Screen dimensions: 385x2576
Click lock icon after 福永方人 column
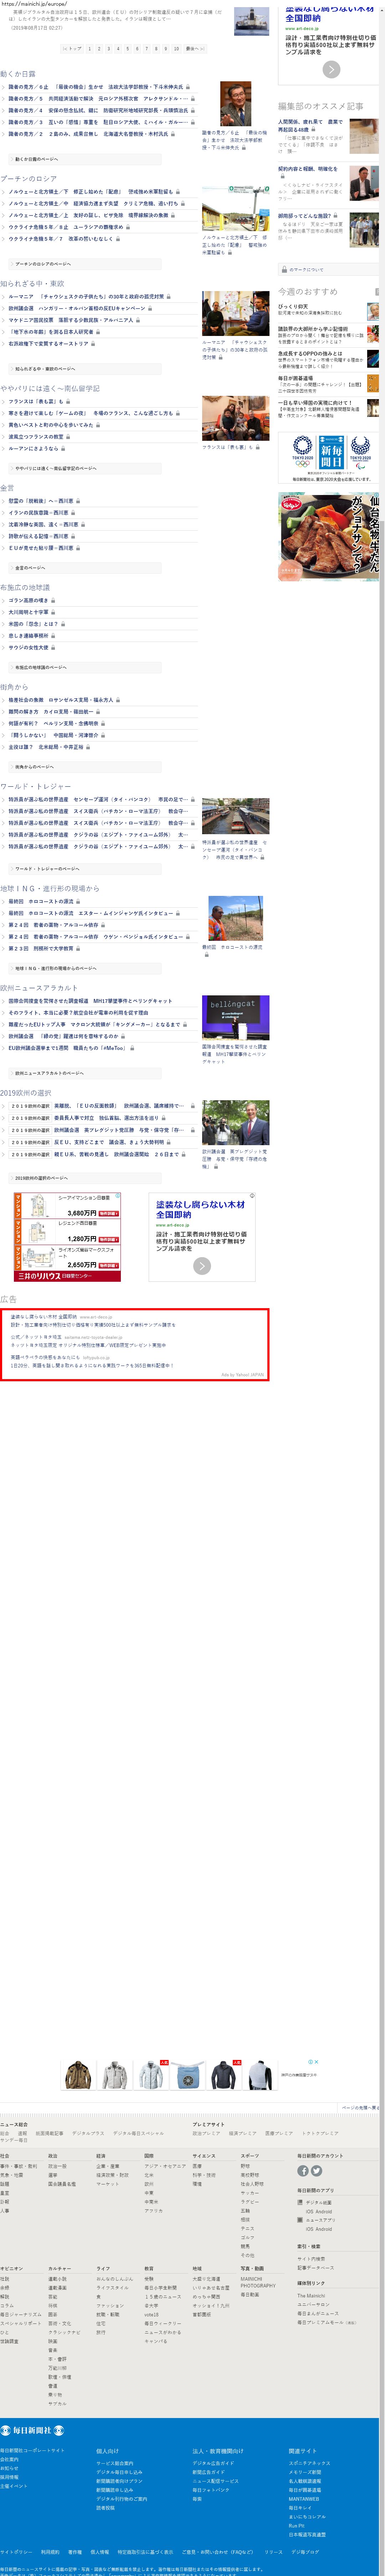click(x=118, y=700)
